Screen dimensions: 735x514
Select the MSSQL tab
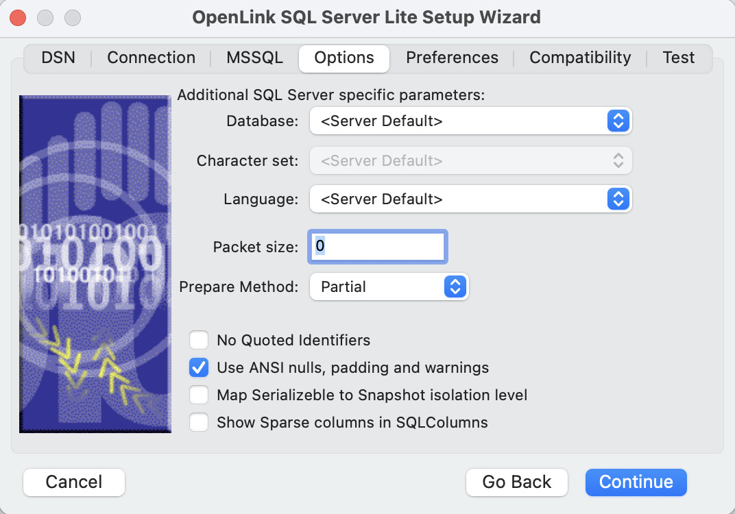[x=254, y=58]
